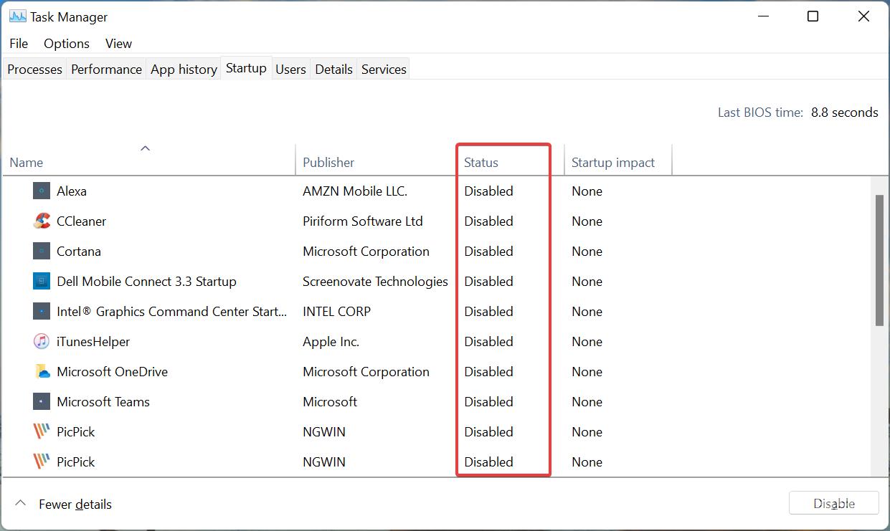Collapse view with Fewer details chevron
Screen dimensions: 890x531
click(21, 504)
